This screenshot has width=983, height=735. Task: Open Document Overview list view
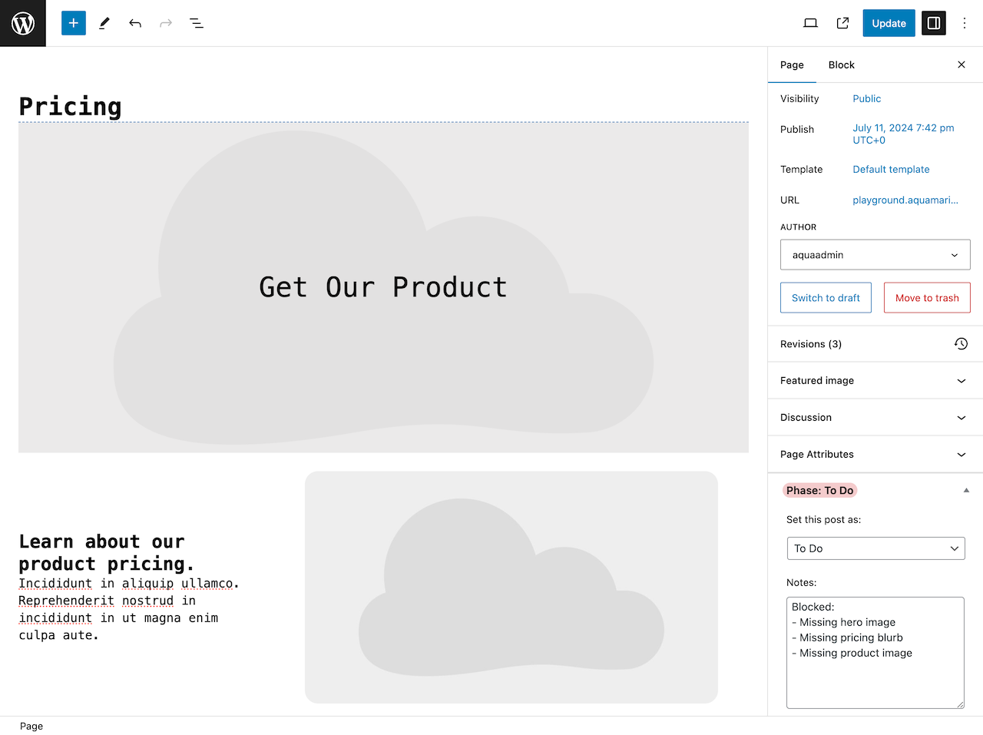click(x=197, y=23)
